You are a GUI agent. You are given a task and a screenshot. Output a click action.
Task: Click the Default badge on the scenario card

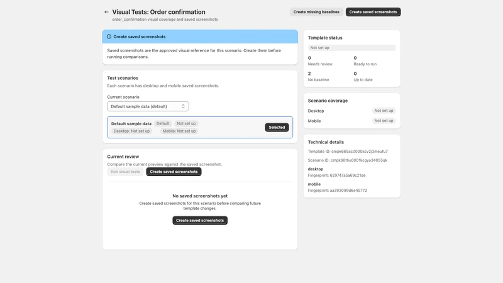163,123
